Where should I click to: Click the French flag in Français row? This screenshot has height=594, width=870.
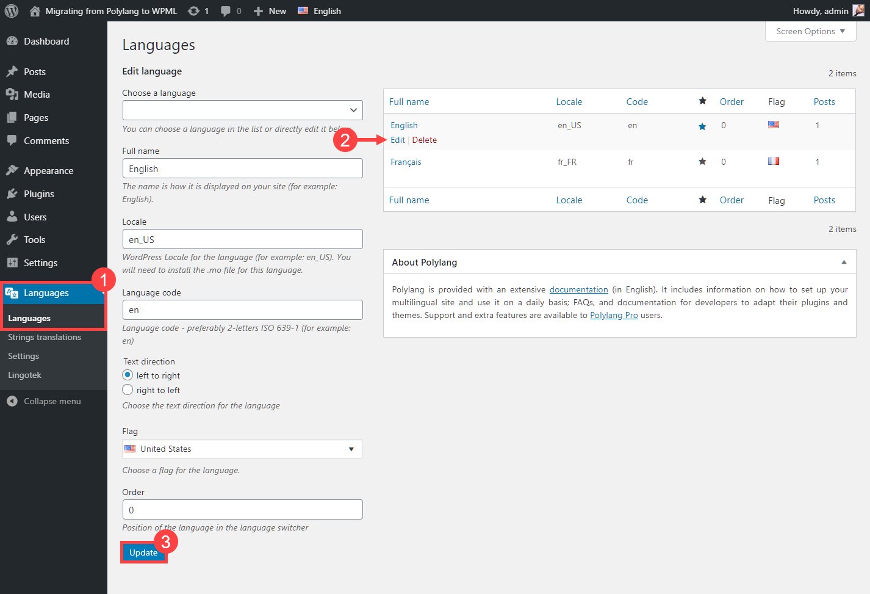pos(774,161)
